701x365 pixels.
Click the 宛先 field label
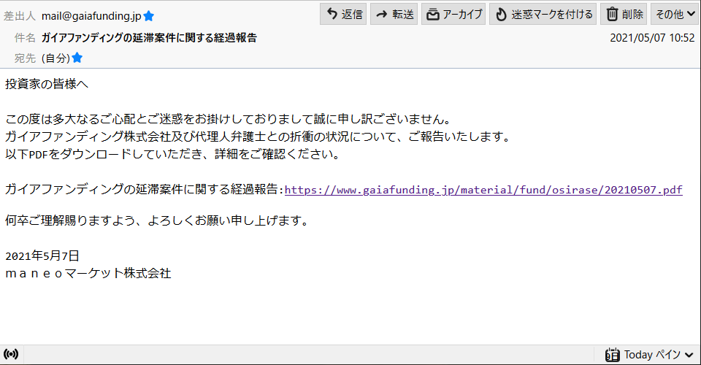click(25, 58)
